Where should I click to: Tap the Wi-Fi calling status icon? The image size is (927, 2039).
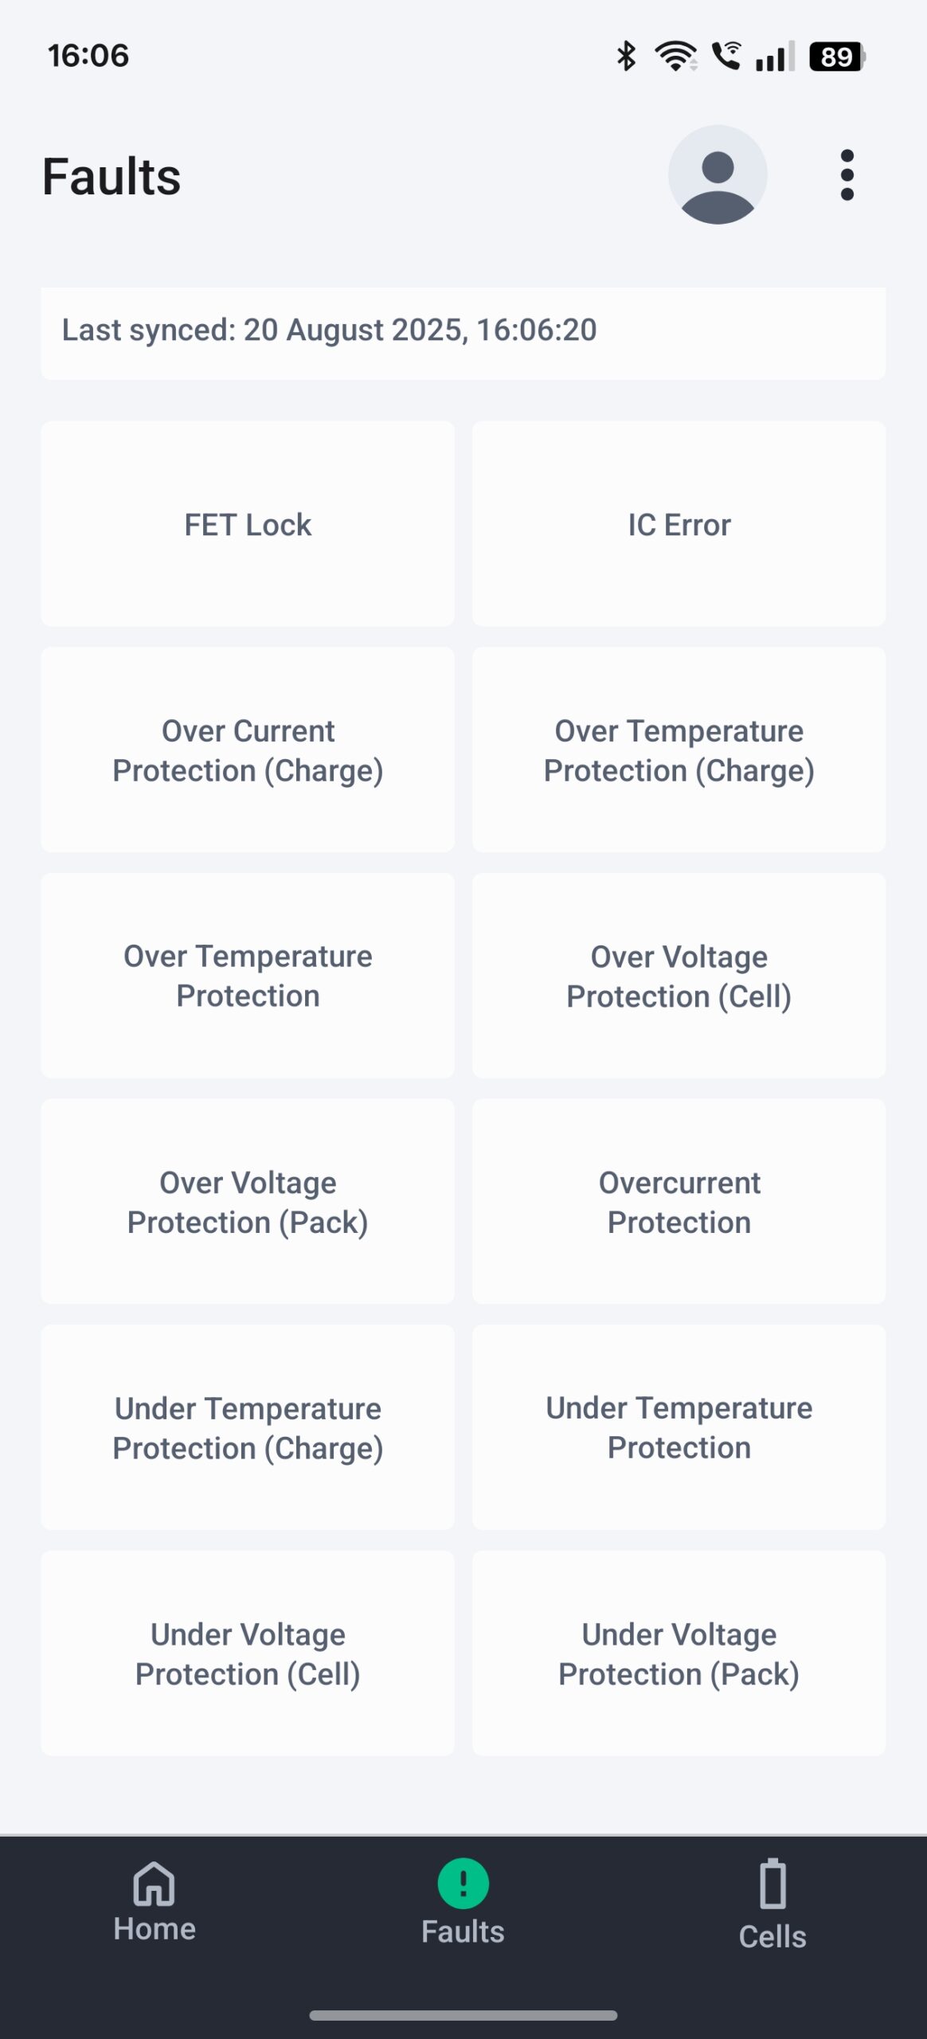pyautogui.click(x=726, y=57)
